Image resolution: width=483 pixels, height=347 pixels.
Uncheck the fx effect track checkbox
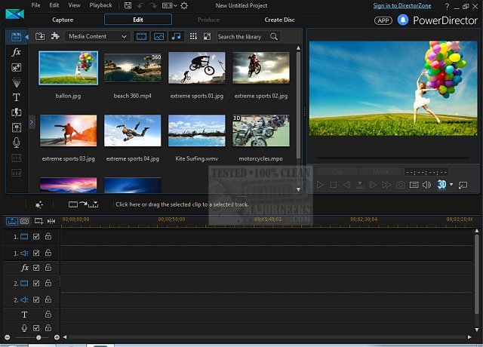click(x=36, y=268)
